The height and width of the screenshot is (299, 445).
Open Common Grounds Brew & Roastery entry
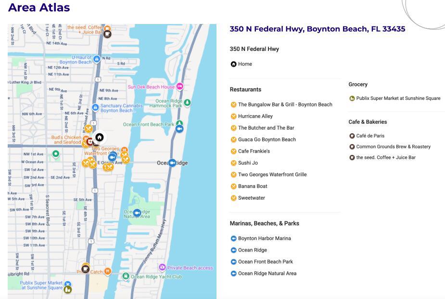click(x=393, y=147)
